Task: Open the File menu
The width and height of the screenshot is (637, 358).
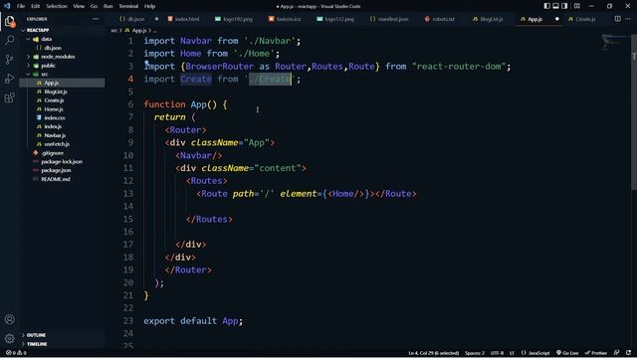Action: [x=21, y=6]
